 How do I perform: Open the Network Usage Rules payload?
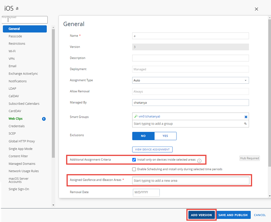[x=24, y=171]
